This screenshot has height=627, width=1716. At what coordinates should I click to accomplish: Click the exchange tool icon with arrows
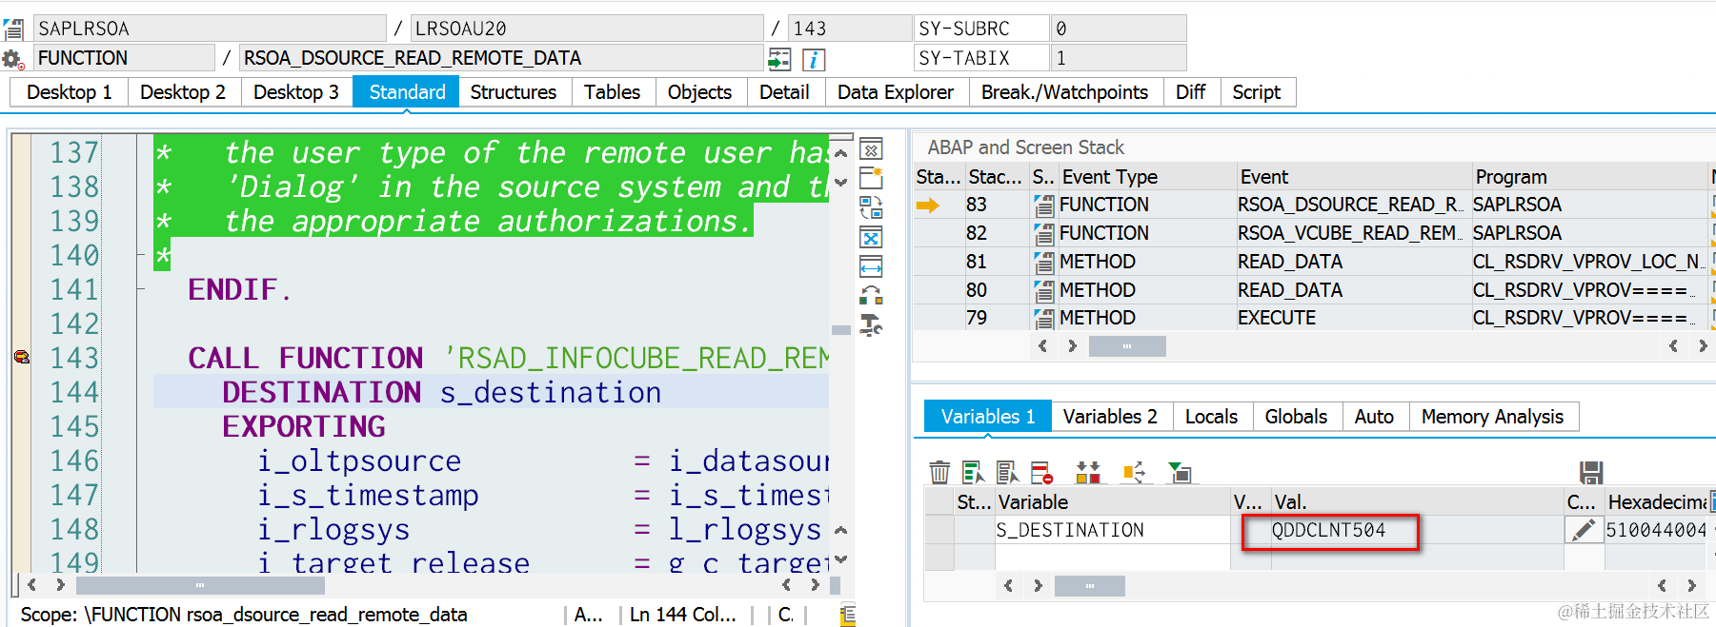click(x=871, y=295)
